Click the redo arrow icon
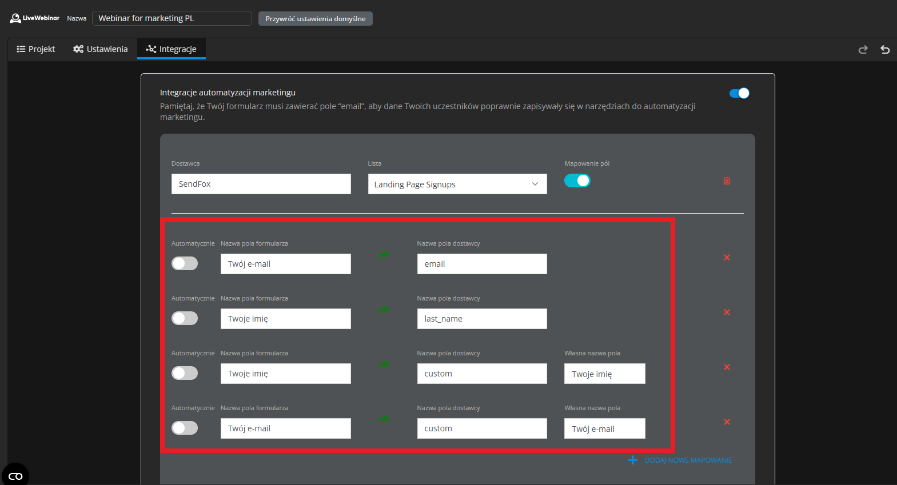 click(863, 50)
